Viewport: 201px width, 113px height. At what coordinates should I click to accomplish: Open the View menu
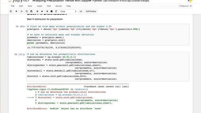[30, 6]
